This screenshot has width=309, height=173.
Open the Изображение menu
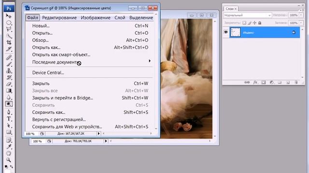pos(96,18)
